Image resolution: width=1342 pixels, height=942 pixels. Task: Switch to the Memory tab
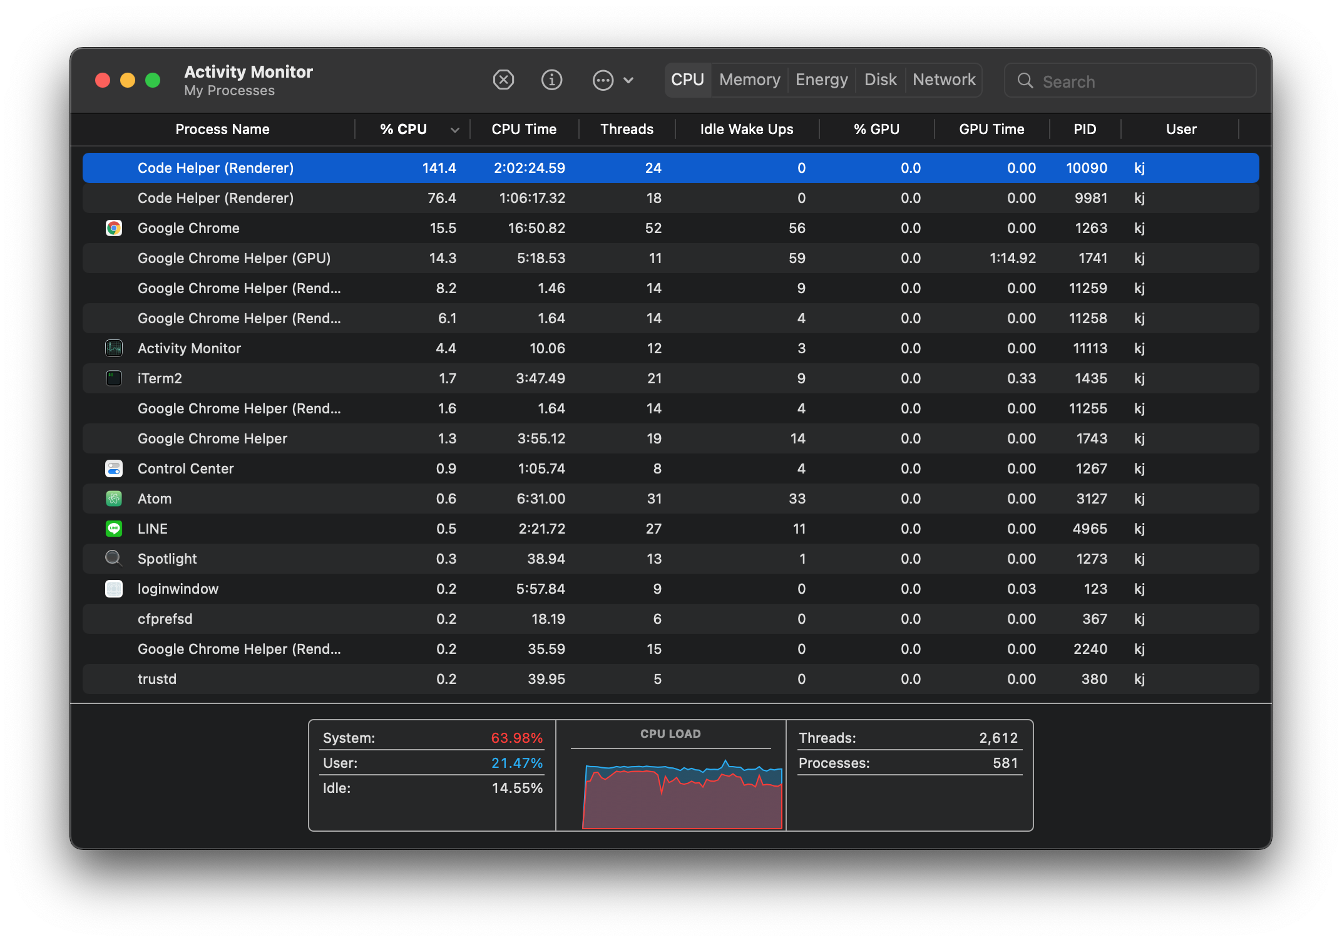[x=749, y=80]
